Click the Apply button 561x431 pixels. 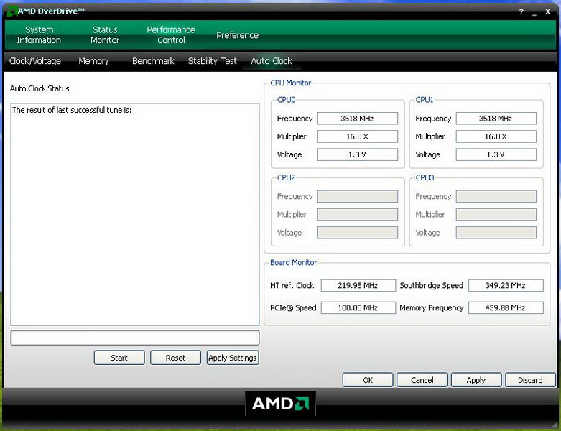click(476, 380)
